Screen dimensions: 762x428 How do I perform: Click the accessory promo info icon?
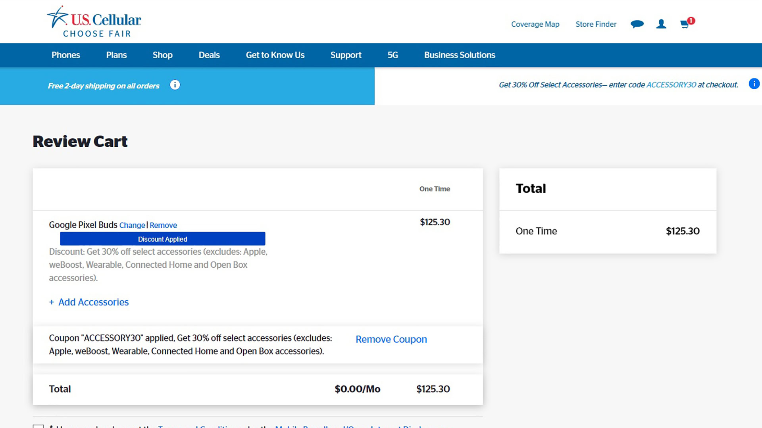coord(754,84)
